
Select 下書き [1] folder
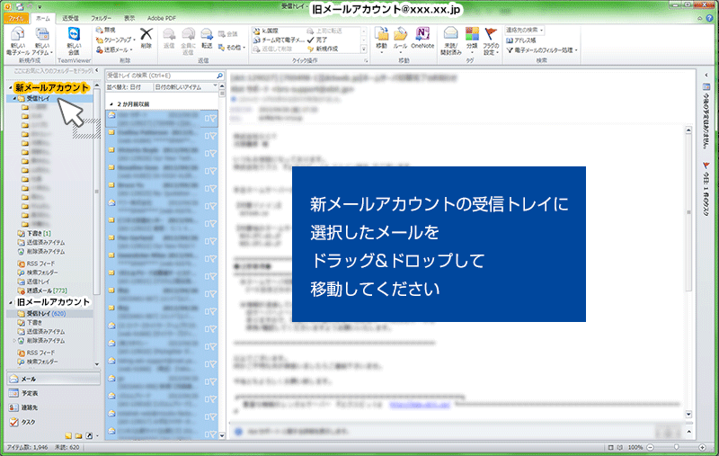point(34,234)
